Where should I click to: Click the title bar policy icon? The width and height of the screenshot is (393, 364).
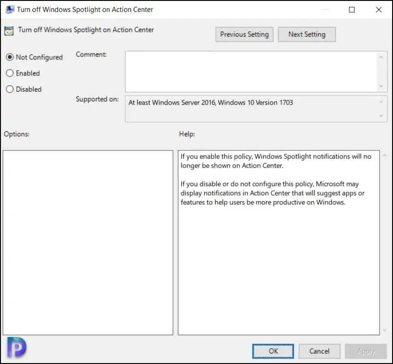(x=10, y=10)
